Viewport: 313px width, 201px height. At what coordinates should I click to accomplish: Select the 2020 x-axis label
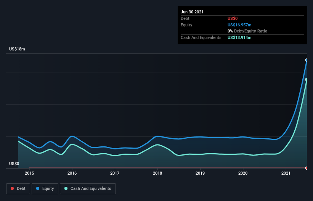(243, 173)
